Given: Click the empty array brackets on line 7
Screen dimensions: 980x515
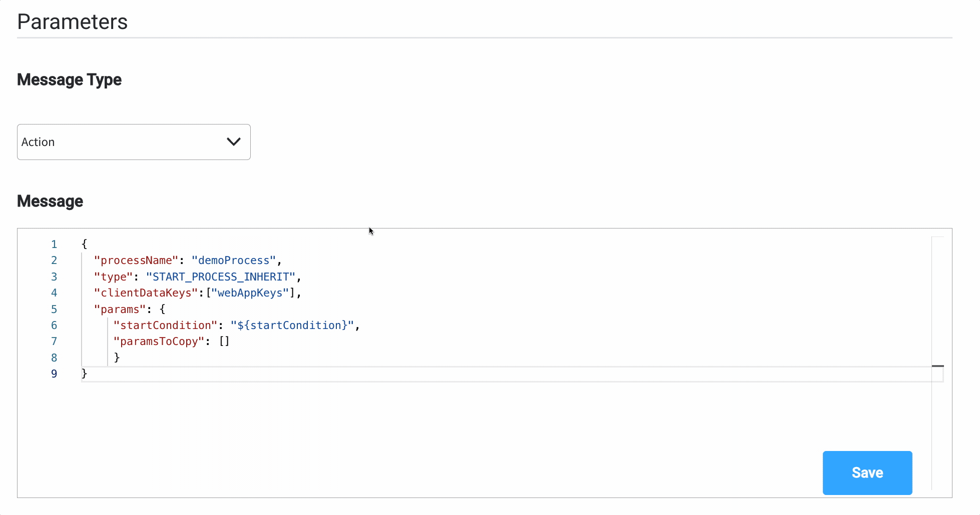Looking at the screenshot, I should (x=224, y=341).
